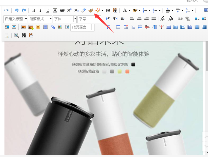
Task: Convert text to uppercase
Action: (x=163, y=19)
